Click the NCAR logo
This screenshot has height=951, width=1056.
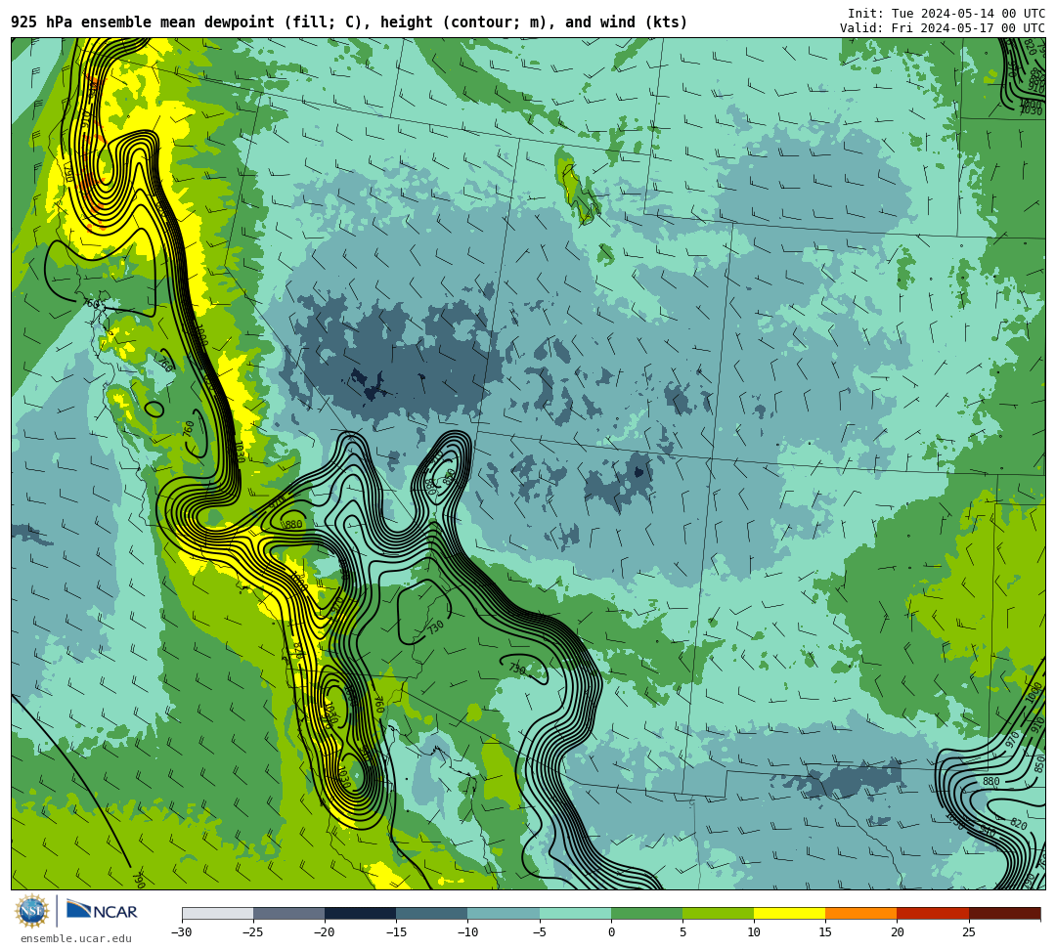(102, 911)
